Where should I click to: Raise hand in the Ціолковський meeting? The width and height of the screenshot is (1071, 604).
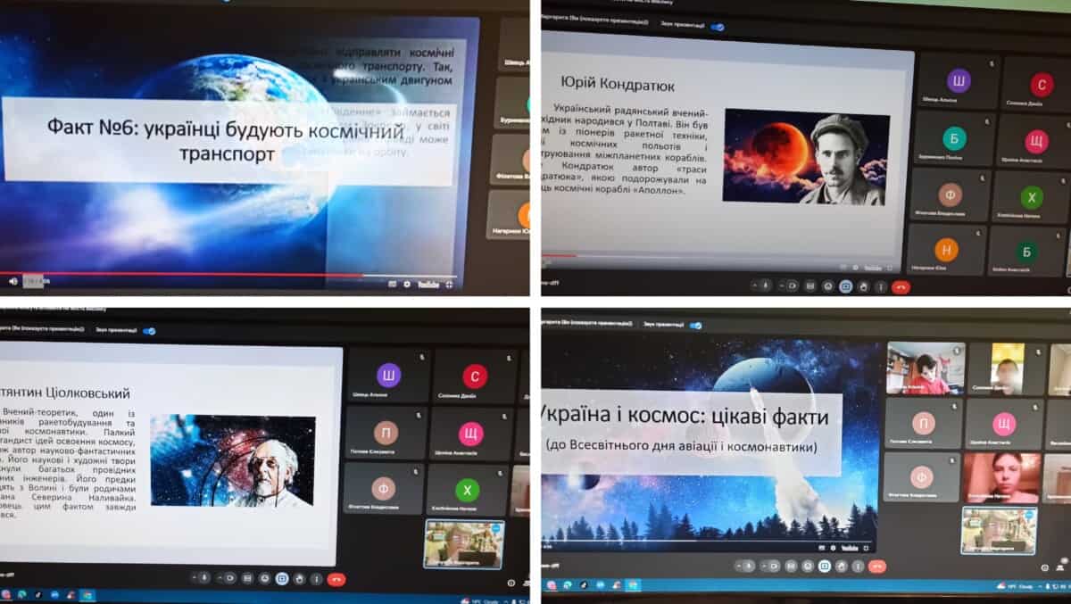pos(300,579)
